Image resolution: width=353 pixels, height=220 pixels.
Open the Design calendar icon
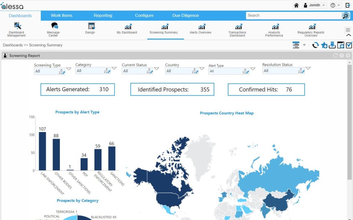pos(92,26)
